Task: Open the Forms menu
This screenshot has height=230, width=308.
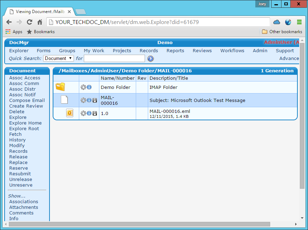Action: tap(43, 50)
